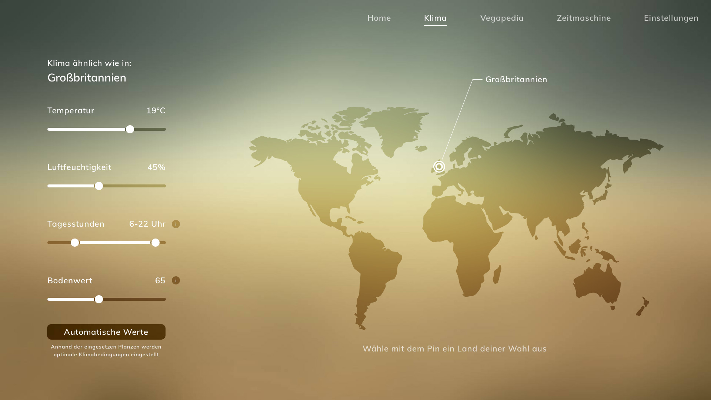Click the Temperatur slider handle
The height and width of the screenshot is (400, 711).
130,129
